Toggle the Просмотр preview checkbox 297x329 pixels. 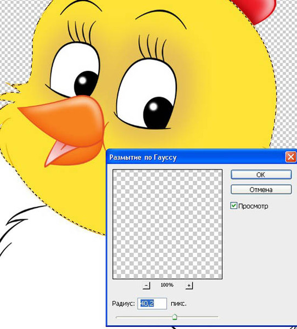coord(233,206)
